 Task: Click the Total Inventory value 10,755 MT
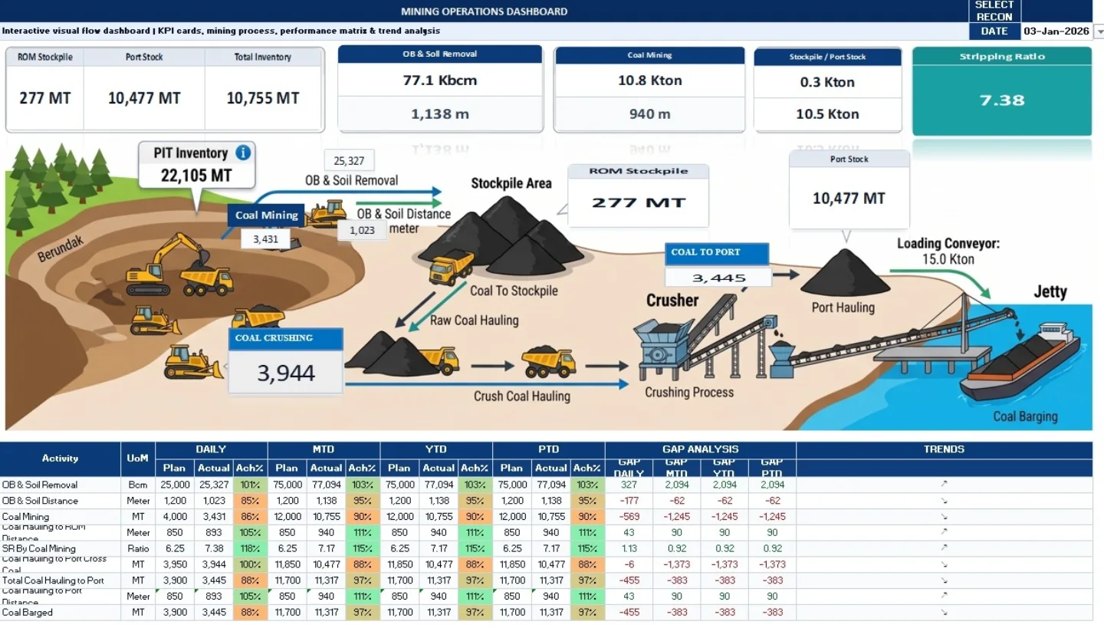click(x=263, y=98)
